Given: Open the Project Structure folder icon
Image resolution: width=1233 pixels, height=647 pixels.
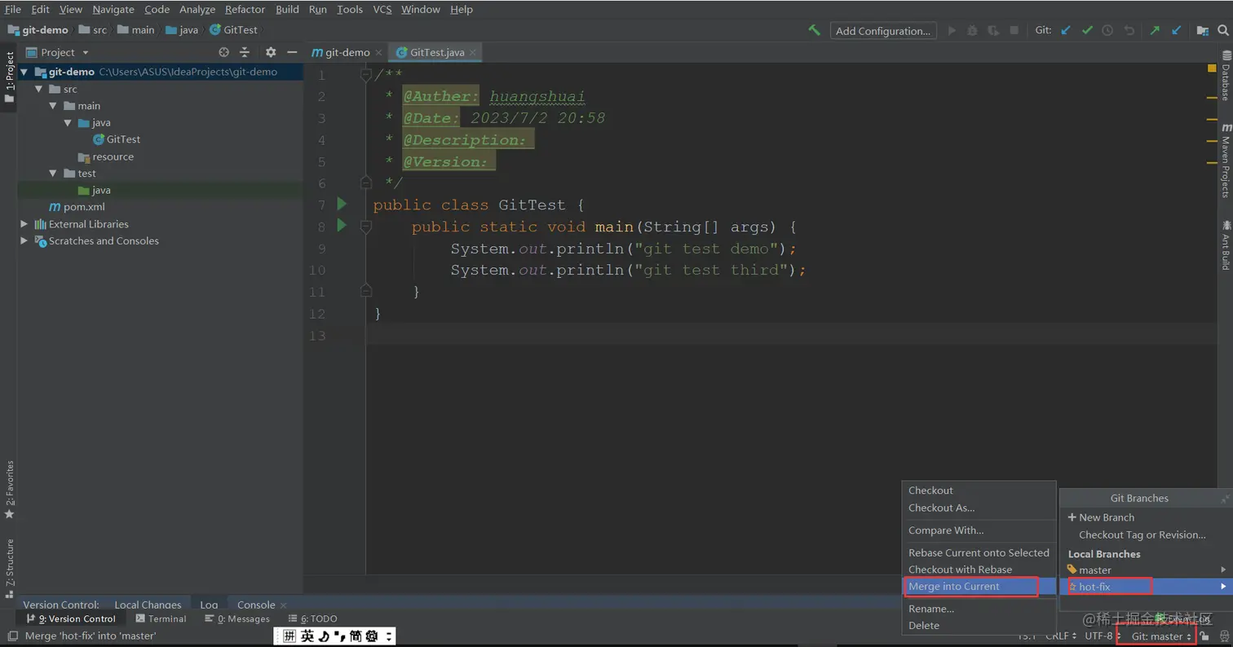Looking at the screenshot, I should tap(1203, 30).
